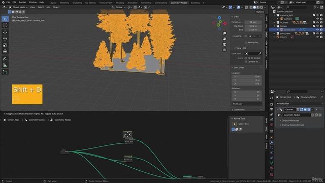This screenshot has height=183, width=325.
Task: Adjust the 3D Cursor Location X field
Action: click(247, 77)
